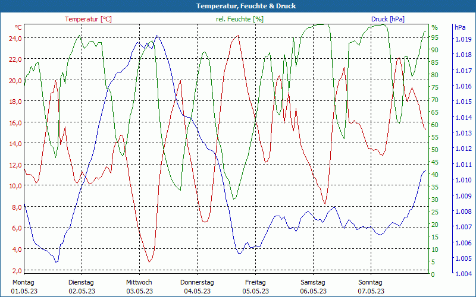The image size is (476, 297).
Task: Click the 'Donnerstag' day label
Action: [x=197, y=282]
